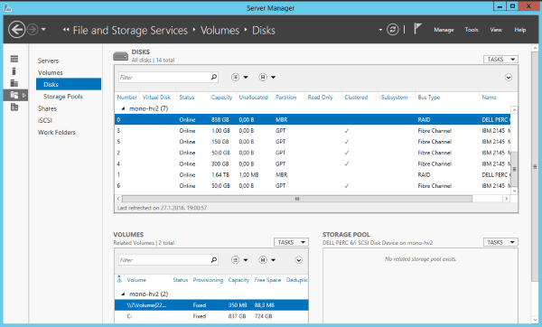542x327 pixels.
Task: Click the Disks list vertical scrollbar down arrow
Action: [x=514, y=191]
